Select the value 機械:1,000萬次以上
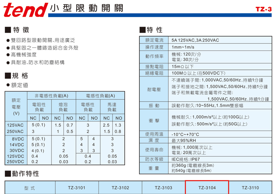The image size is (276, 194). click(x=192, y=147)
